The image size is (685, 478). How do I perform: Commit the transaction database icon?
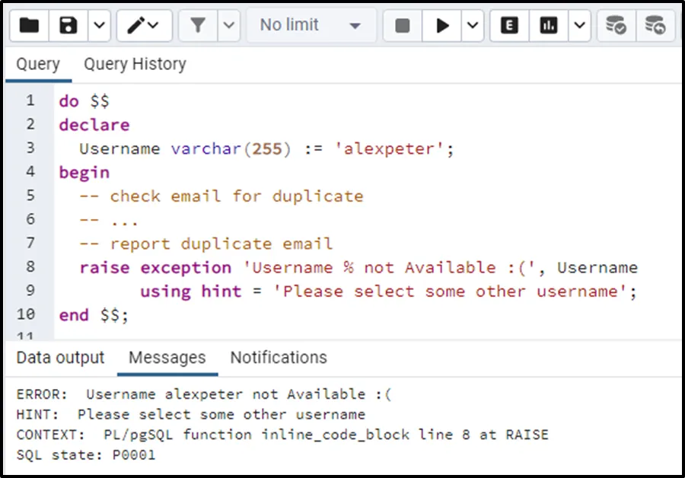[x=616, y=25]
